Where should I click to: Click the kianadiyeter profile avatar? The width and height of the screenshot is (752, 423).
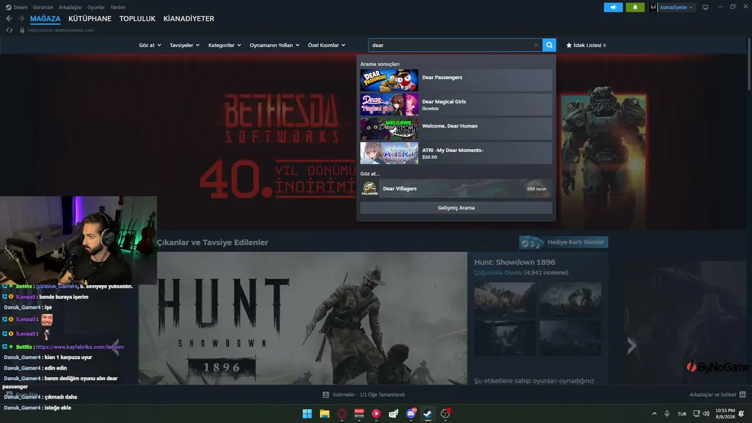(653, 8)
